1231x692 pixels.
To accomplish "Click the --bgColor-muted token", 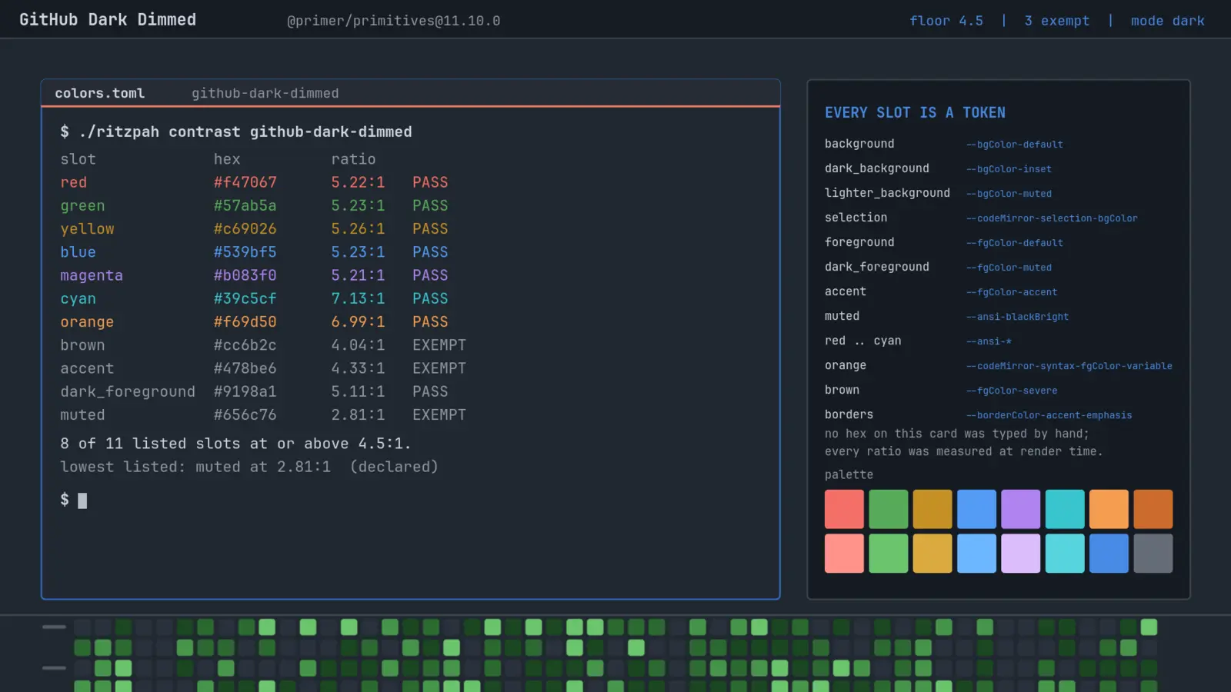I will (1009, 194).
